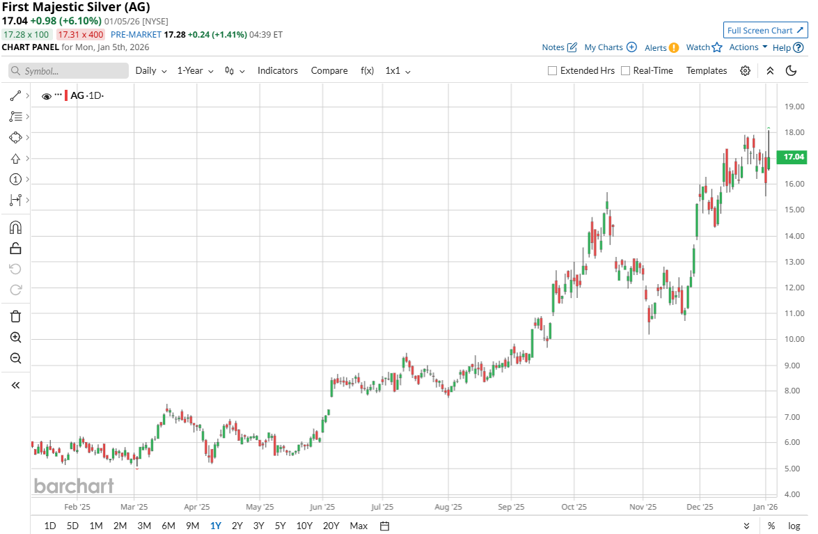
Task: Open chart settings gear icon
Action: 745,70
